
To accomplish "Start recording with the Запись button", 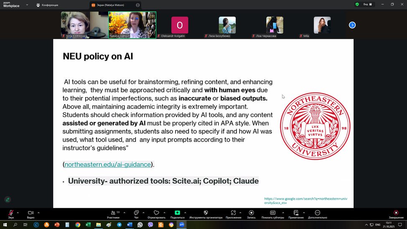I will point(251,213).
